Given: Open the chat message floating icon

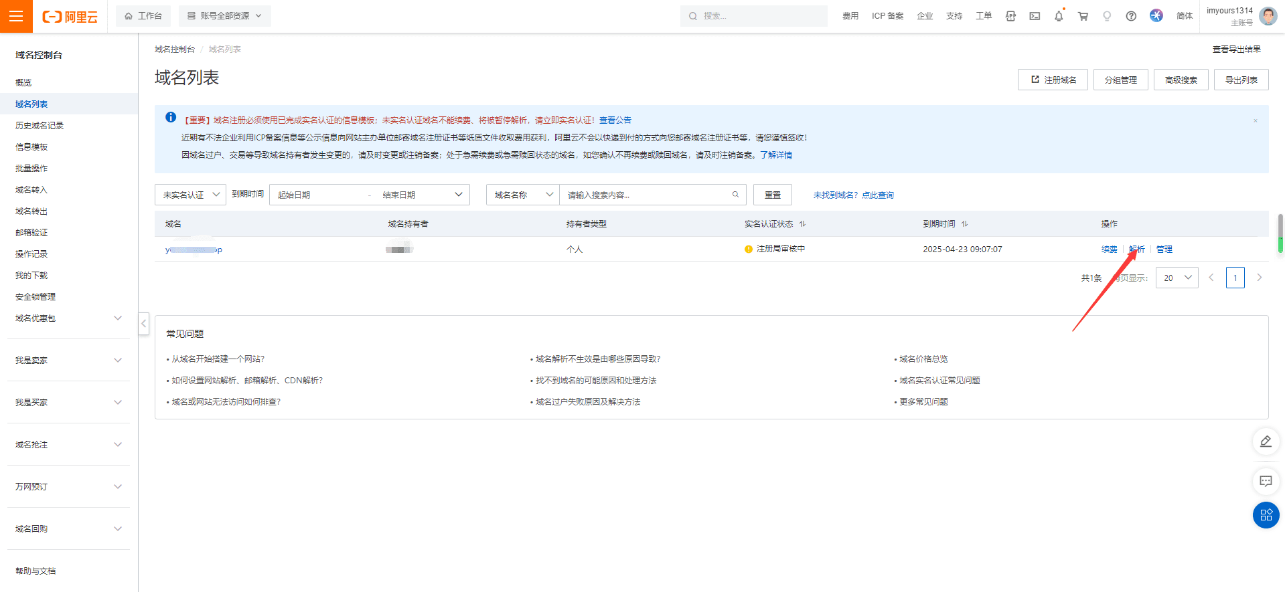Looking at the screenshot, I should click(1266, 481).
